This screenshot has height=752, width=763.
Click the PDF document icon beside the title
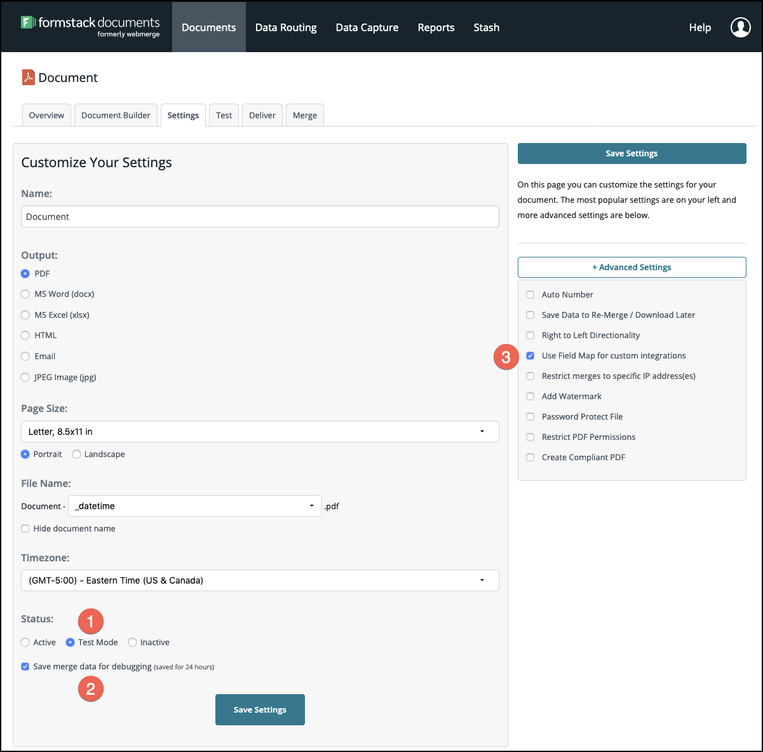[x=29, y=78]
